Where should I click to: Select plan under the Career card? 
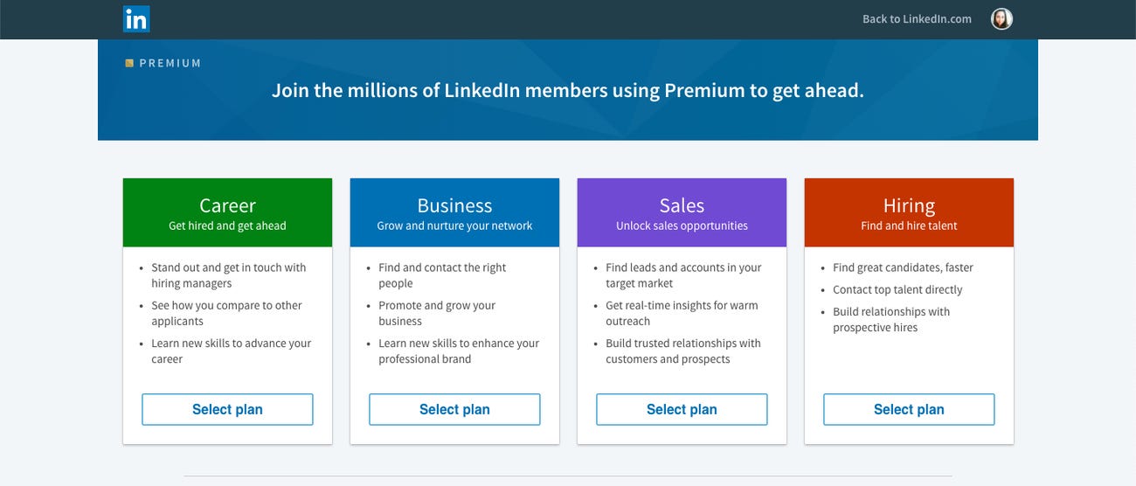[x=227, y=409]
